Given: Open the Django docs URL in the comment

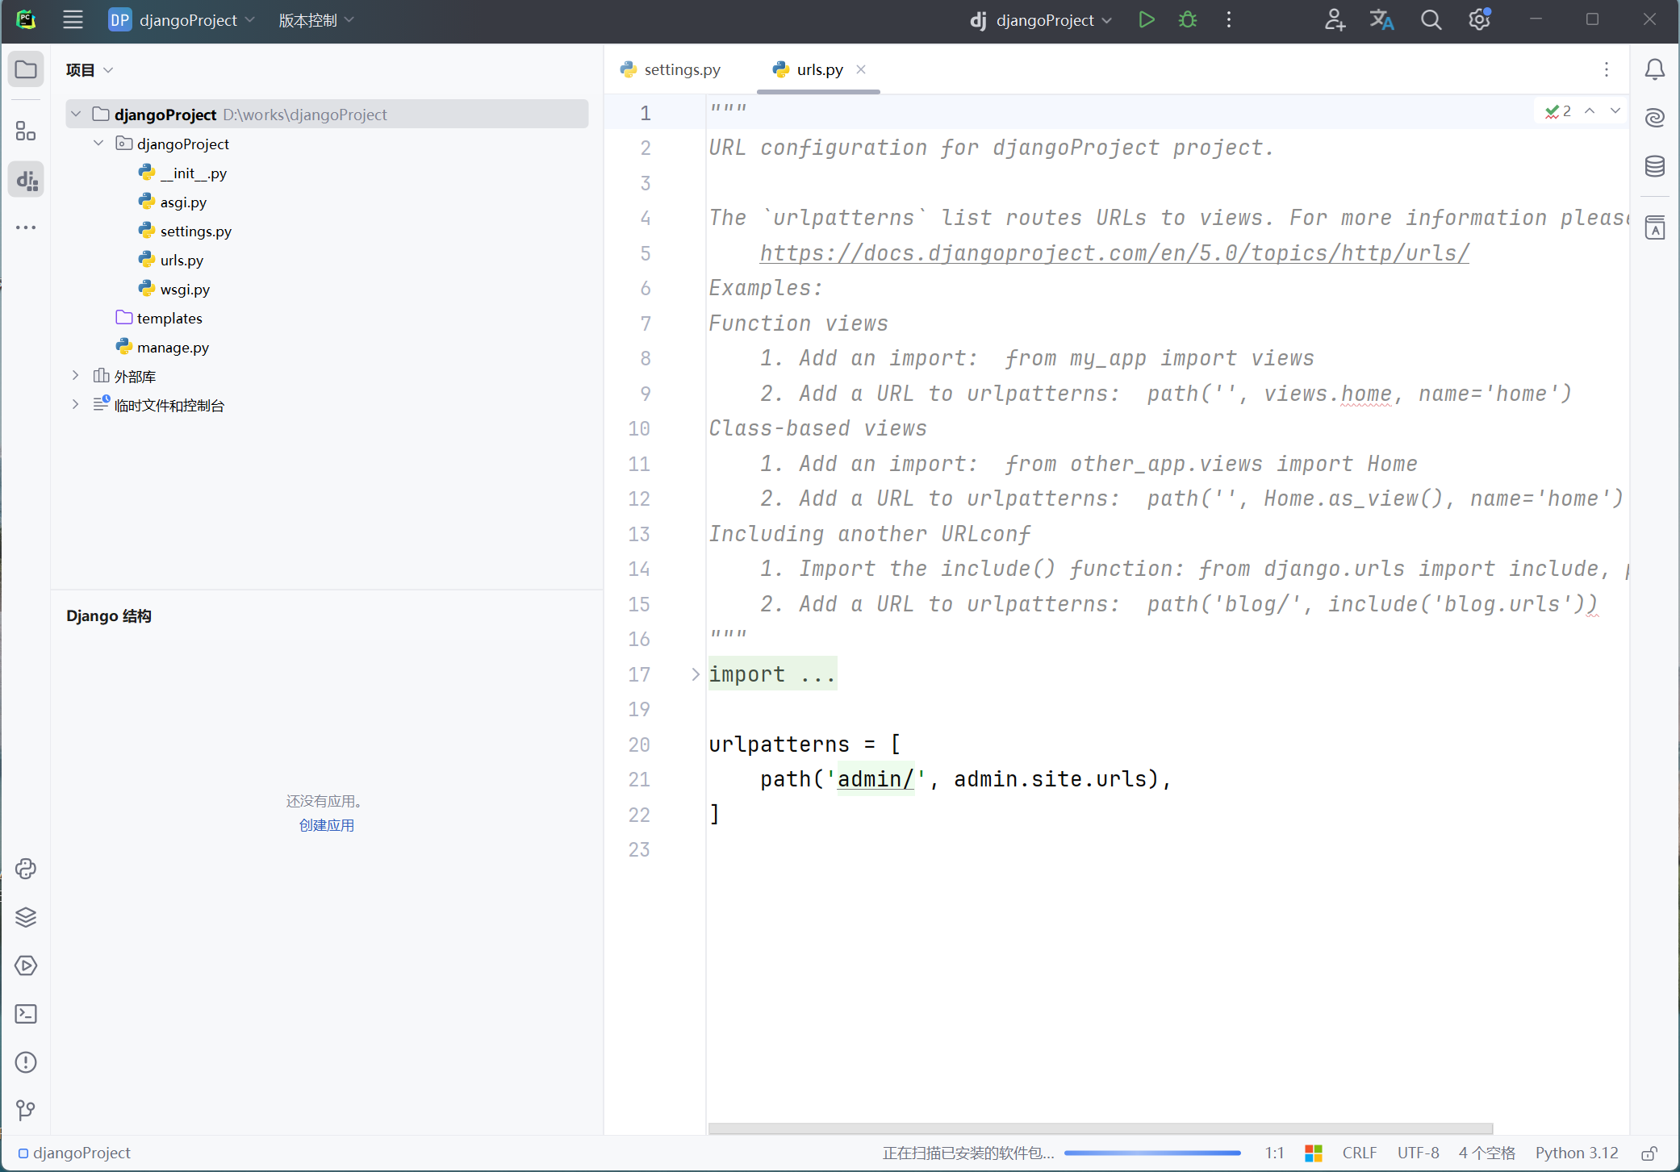Looking at the screenshot, I should tap(1114, 253).
